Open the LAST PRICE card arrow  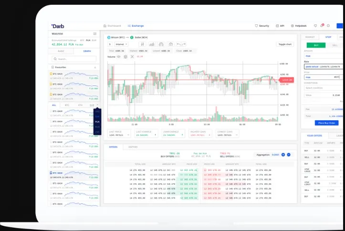(x=128, y=135)
